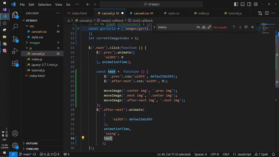Unfold the collapsed code at line 6
The image size is (279, 157).
coord(78,28)
